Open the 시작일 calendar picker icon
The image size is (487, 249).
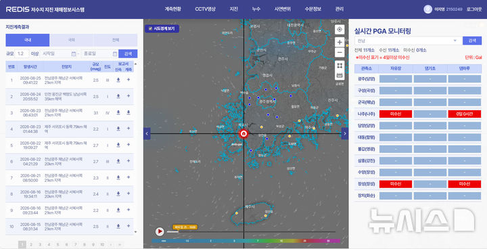pos(74,53)
